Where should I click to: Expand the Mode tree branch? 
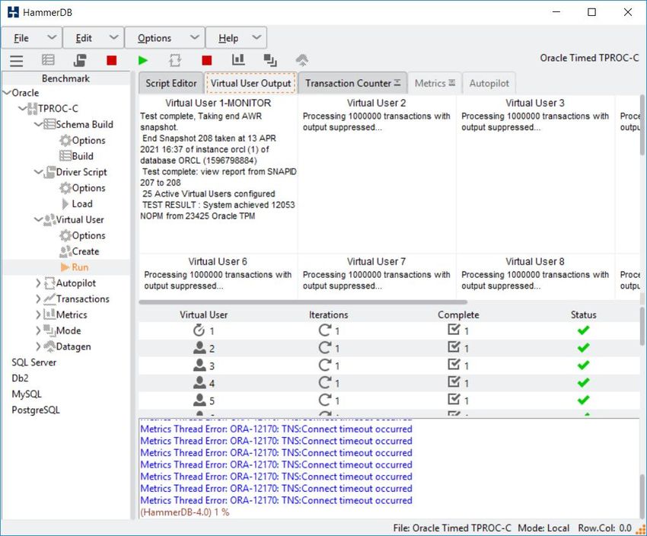[38, 330]
